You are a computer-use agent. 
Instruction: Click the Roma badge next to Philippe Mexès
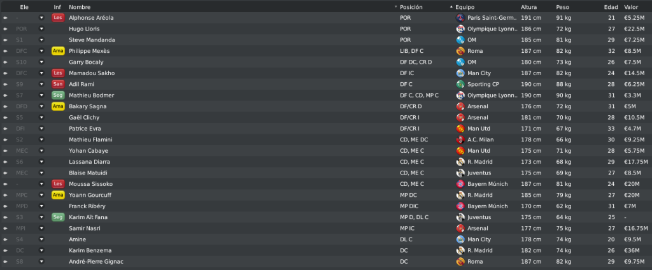(x=460, y=51)
